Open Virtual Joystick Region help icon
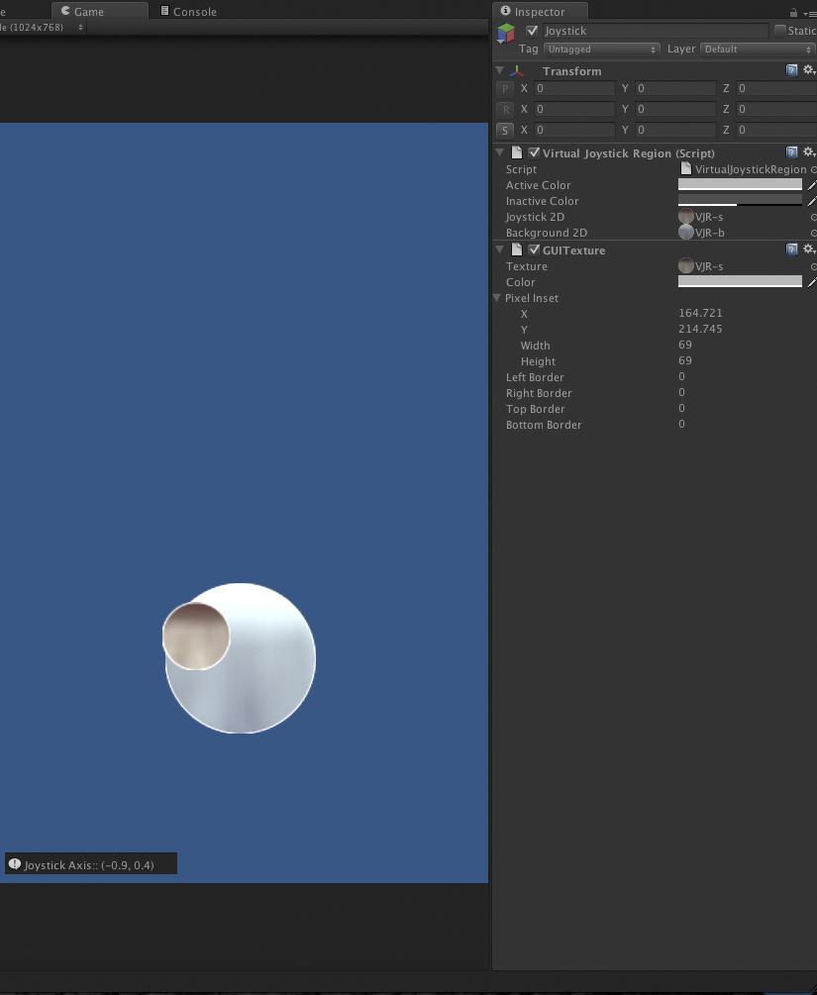 click(x=791, y=152)
